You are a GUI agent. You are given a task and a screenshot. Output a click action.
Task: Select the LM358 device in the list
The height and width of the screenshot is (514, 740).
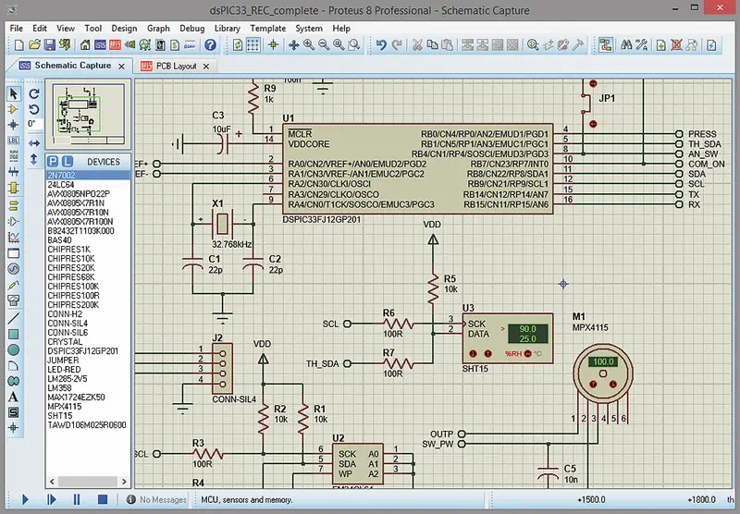(88, 387)
